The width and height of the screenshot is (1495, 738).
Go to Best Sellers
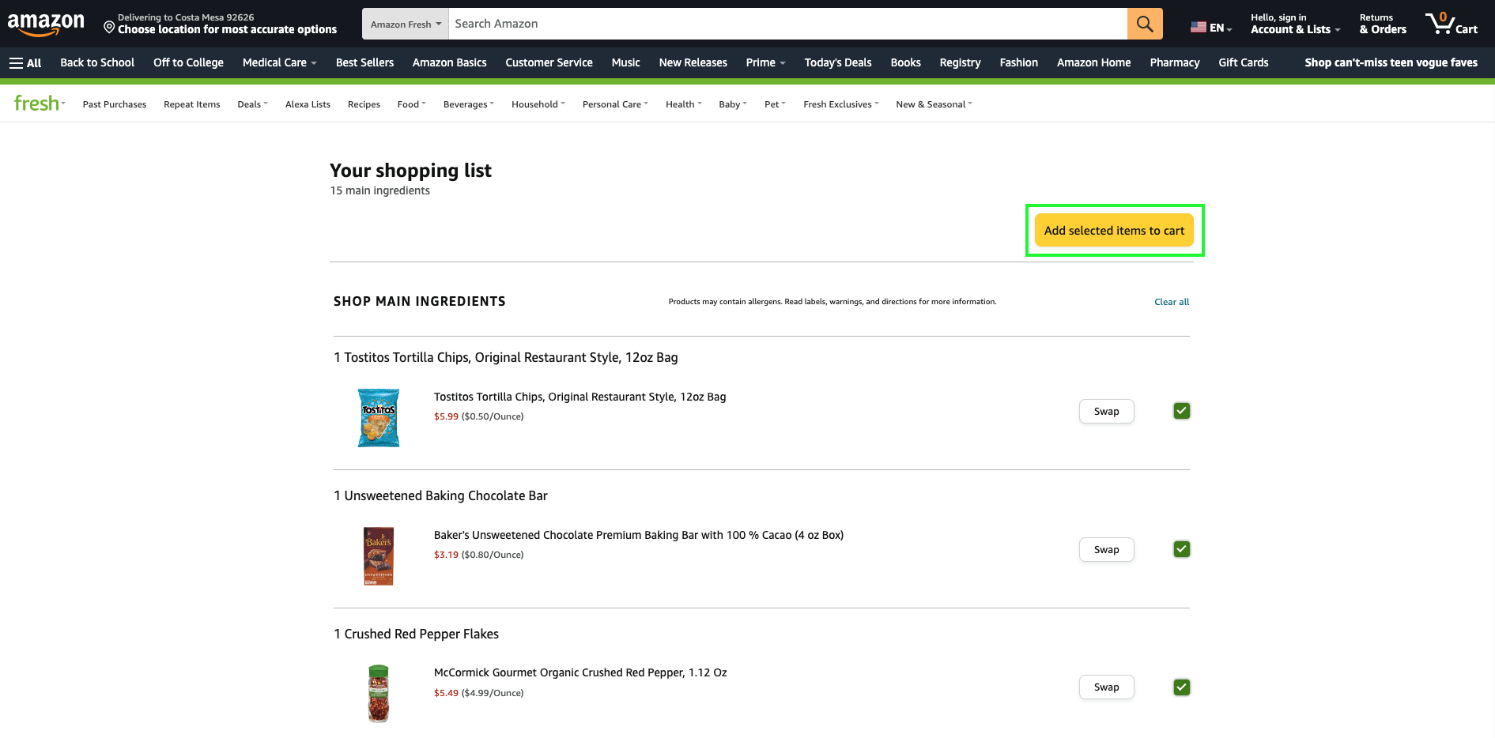pos(364,63)
